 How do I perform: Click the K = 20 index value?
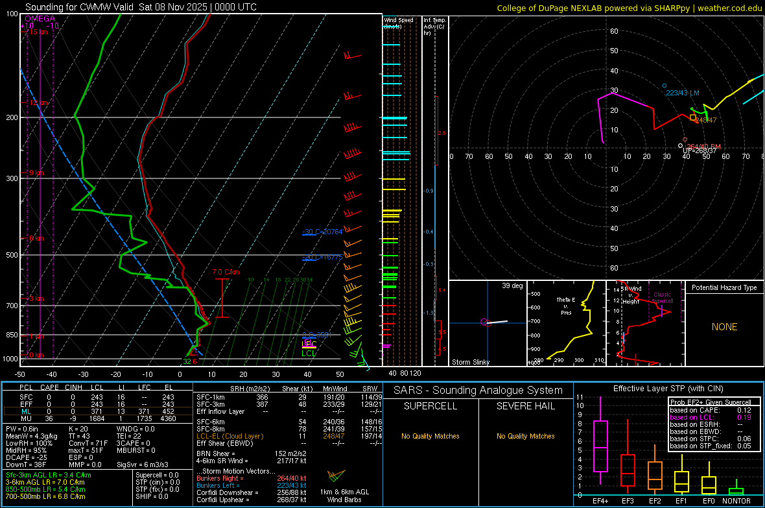point(78,429)
